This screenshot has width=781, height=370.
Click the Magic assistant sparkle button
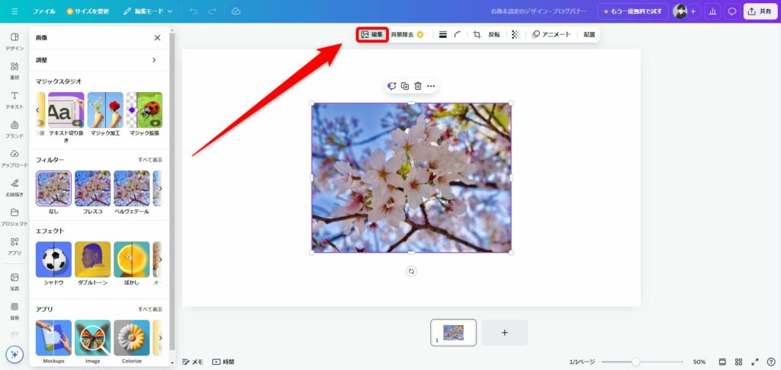click(14, 355)
